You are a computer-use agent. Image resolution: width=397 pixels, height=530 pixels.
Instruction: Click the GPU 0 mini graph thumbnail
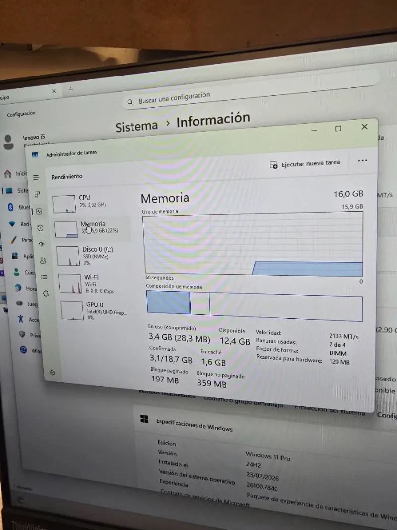click(72, 310)
